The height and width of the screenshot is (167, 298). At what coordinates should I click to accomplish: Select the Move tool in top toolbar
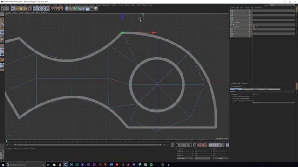tap(17, 8)
